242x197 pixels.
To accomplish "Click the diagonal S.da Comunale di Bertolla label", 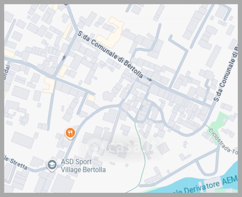I will point(110,54).
